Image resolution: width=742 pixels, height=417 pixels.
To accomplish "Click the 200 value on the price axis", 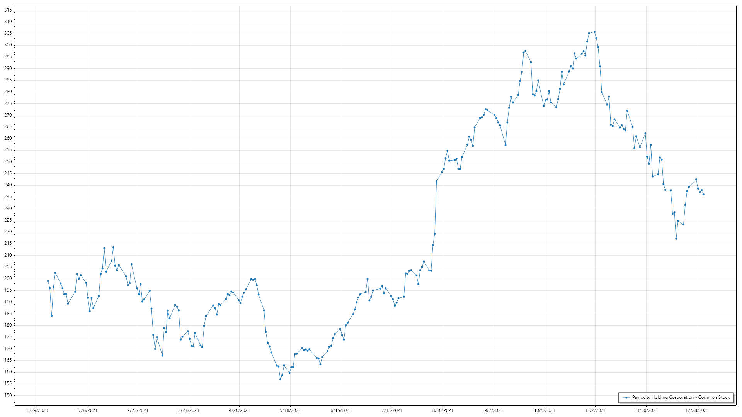I will pos(8,278).
